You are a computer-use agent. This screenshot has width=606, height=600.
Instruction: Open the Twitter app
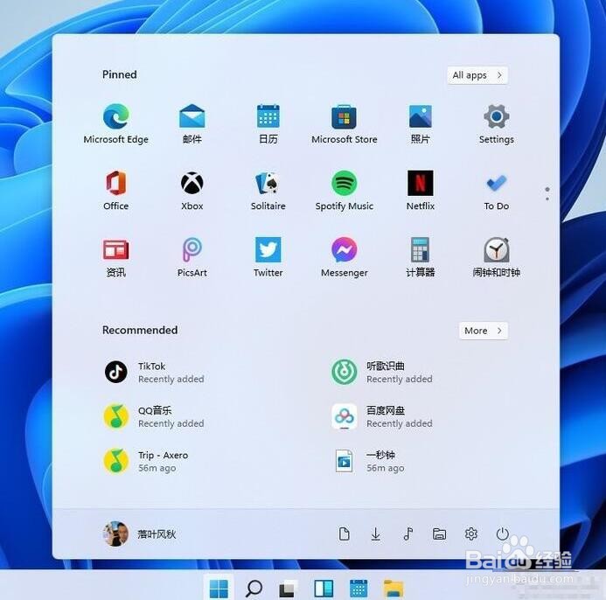268,257
